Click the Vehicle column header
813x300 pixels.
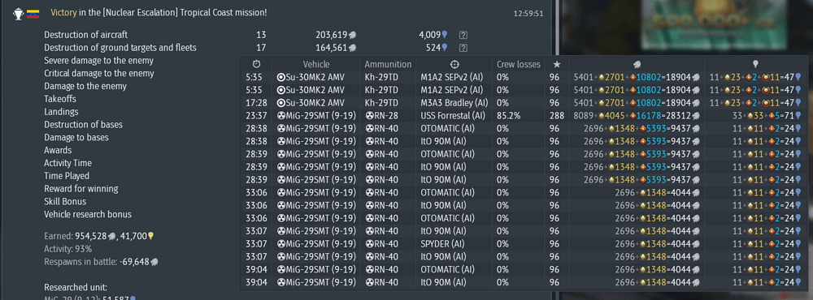316,65
